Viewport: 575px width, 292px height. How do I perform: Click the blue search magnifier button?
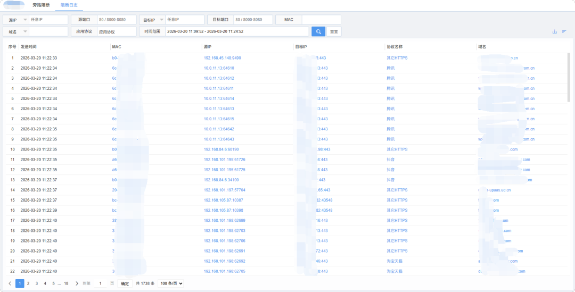(318, 31)
